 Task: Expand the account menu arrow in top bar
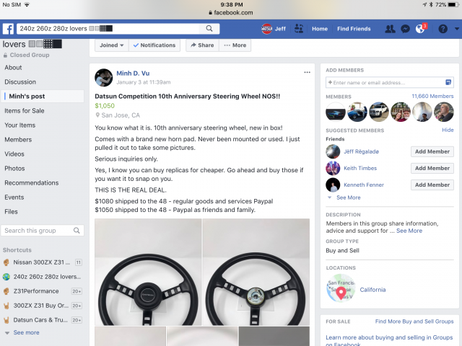point(456,29)
